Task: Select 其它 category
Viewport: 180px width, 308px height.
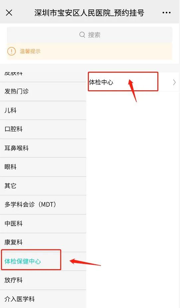Action: tap(43, 186)
